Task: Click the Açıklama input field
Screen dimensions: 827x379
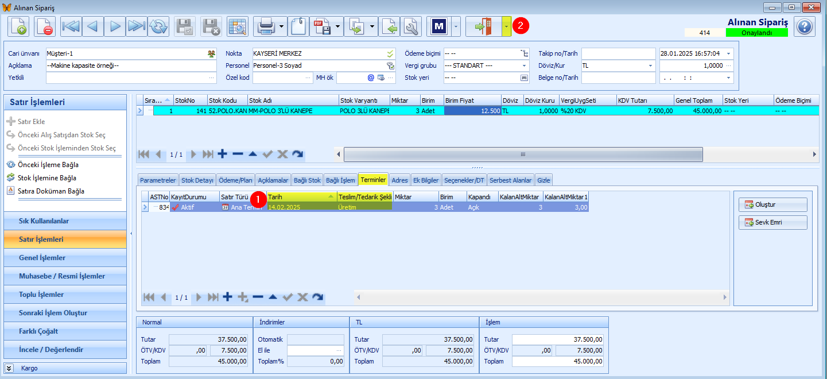Action: click(131, 65)
